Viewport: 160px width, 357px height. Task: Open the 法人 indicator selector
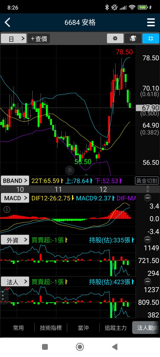[15, 282]
